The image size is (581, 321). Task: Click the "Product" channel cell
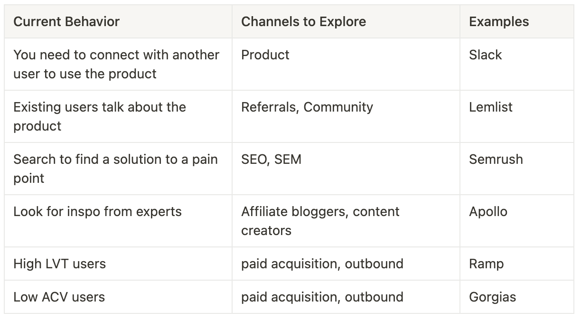click(x=346, y=64)
